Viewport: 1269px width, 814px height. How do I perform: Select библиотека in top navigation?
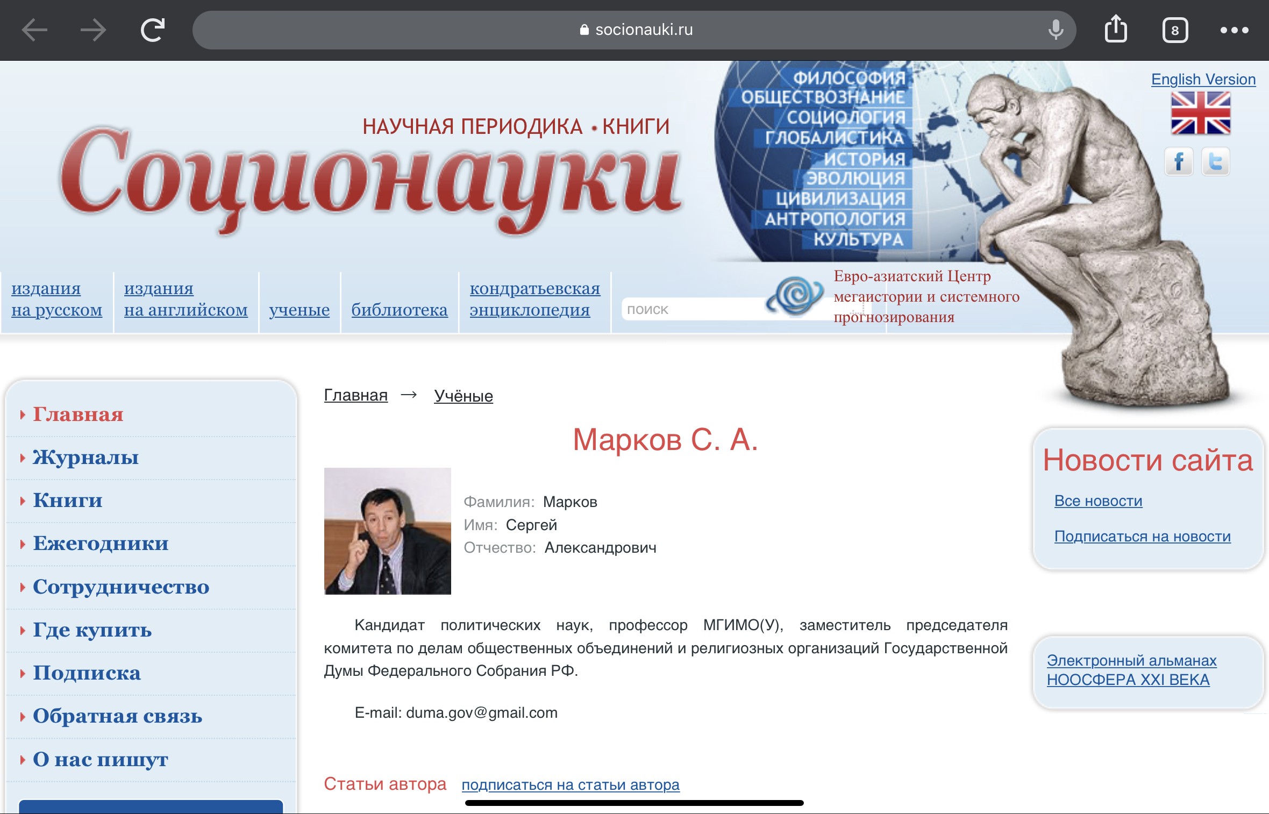399,310
